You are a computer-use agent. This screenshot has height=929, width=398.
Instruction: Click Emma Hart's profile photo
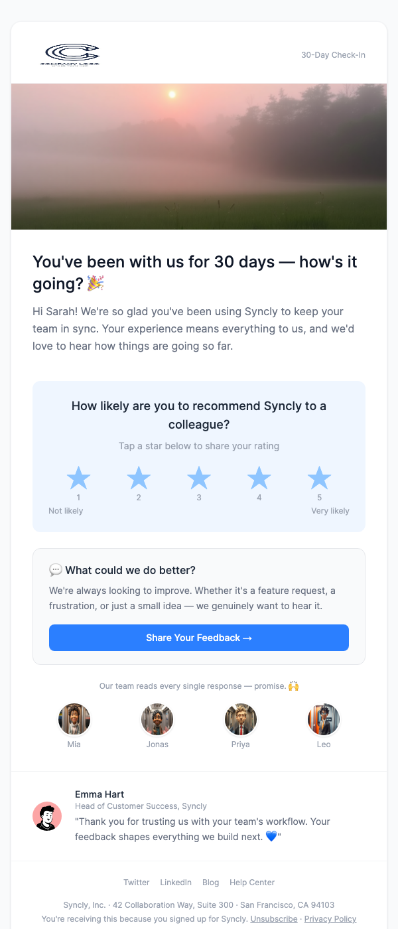(47, 816)
